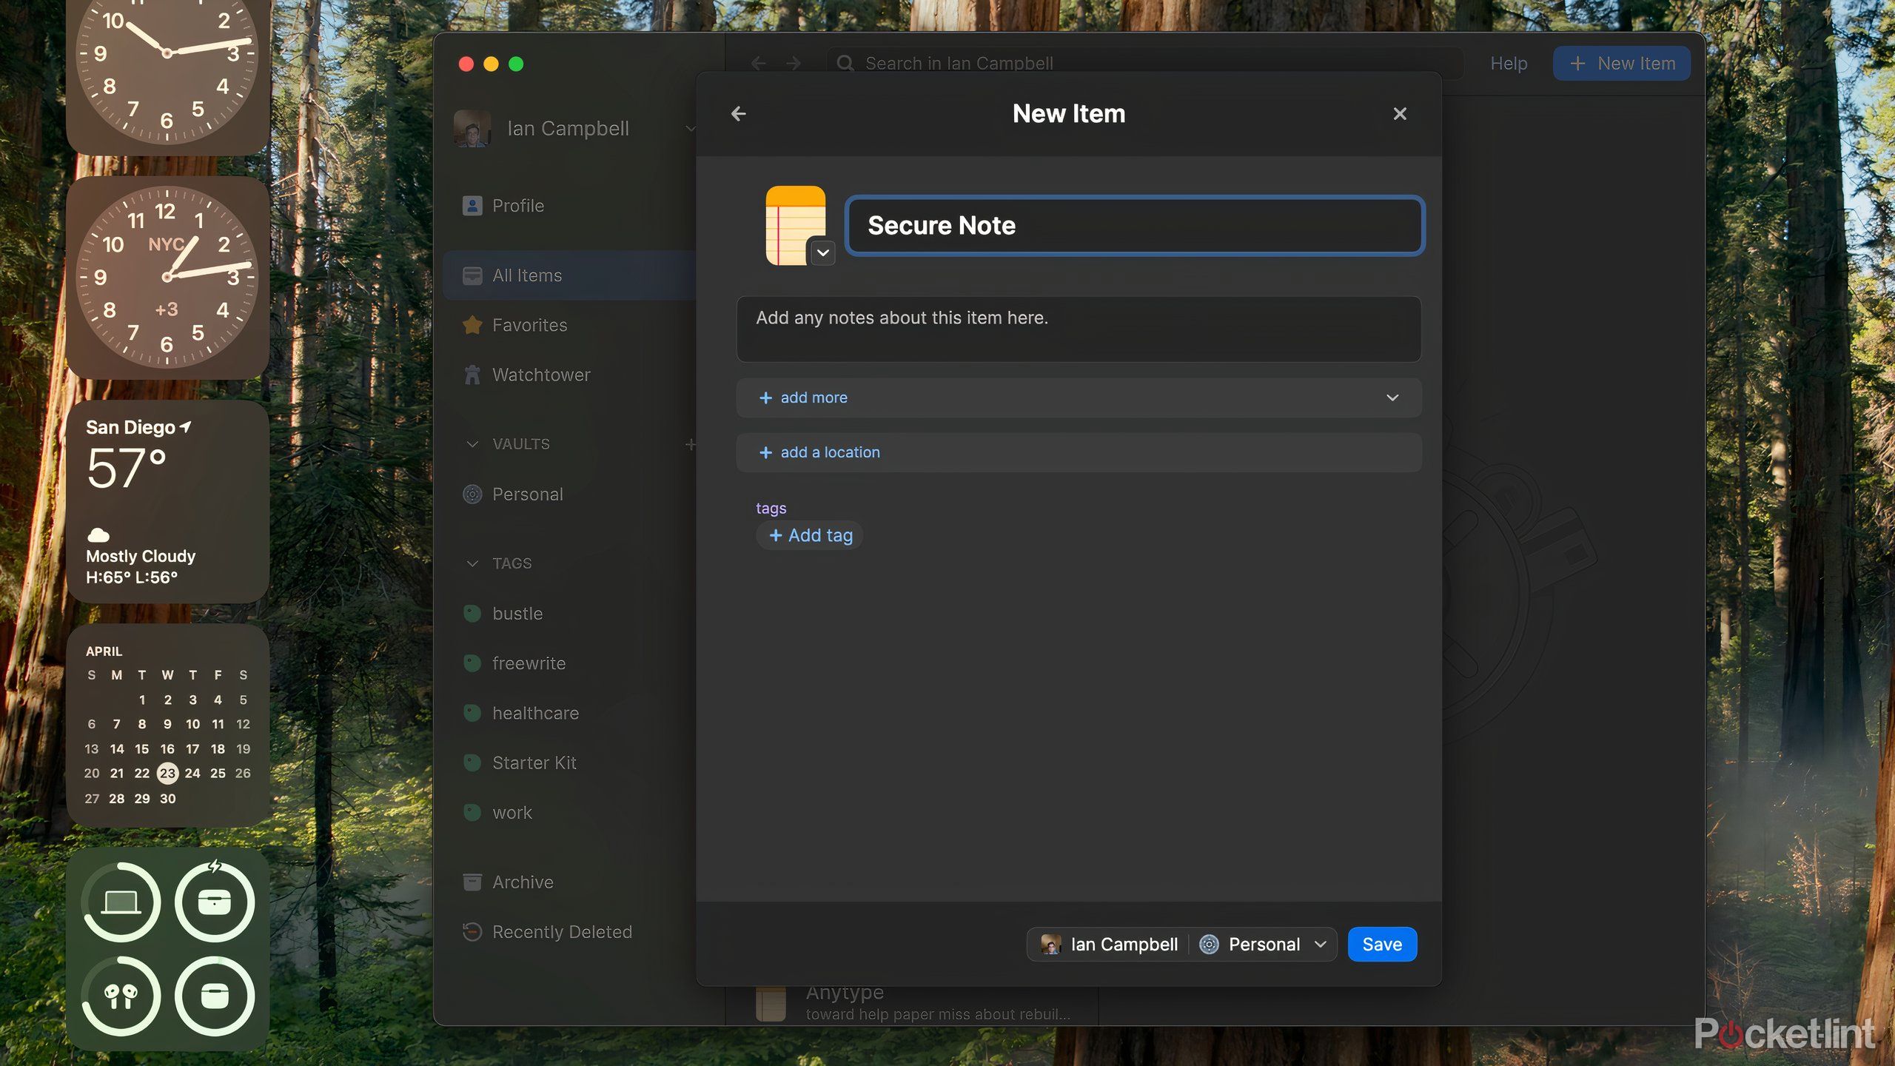Screen dimensions: 1895x1066
Task: Click the green fullscreen window button
Action: click(x=516, y=64)
